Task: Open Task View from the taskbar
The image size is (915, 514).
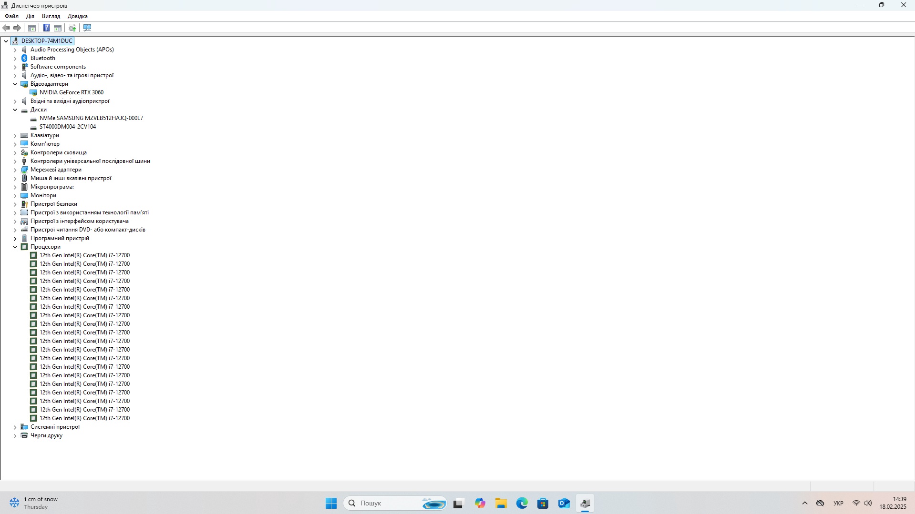Action: coord(458,503)
